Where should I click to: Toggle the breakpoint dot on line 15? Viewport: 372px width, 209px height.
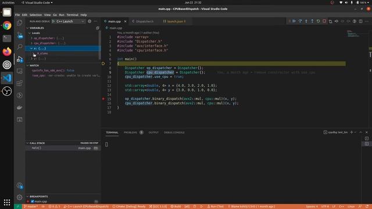click(103, 99)
